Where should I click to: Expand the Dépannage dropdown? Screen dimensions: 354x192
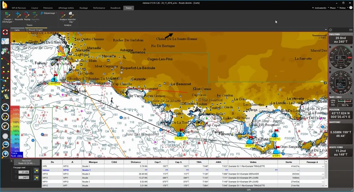[x=50, y=13]
